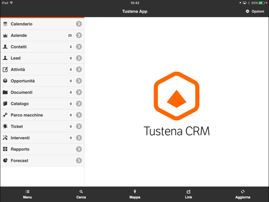269x202 pixels.
Task: Click the Documenti menu label
Action: [x=21, y=92]
